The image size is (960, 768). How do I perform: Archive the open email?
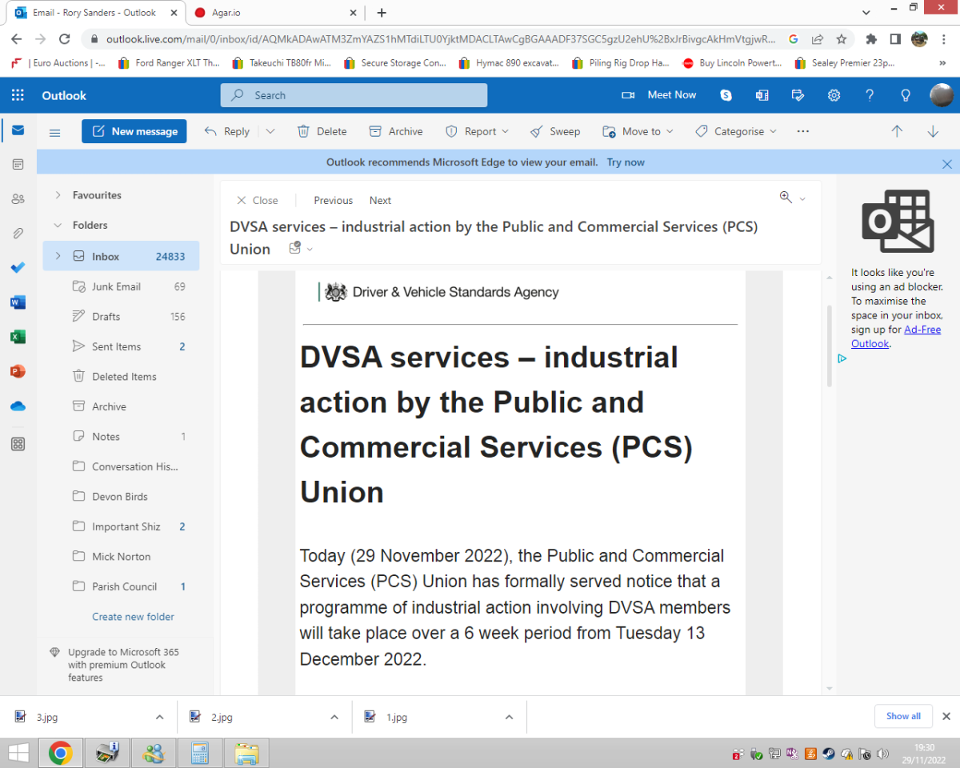[x=396, y=131]
